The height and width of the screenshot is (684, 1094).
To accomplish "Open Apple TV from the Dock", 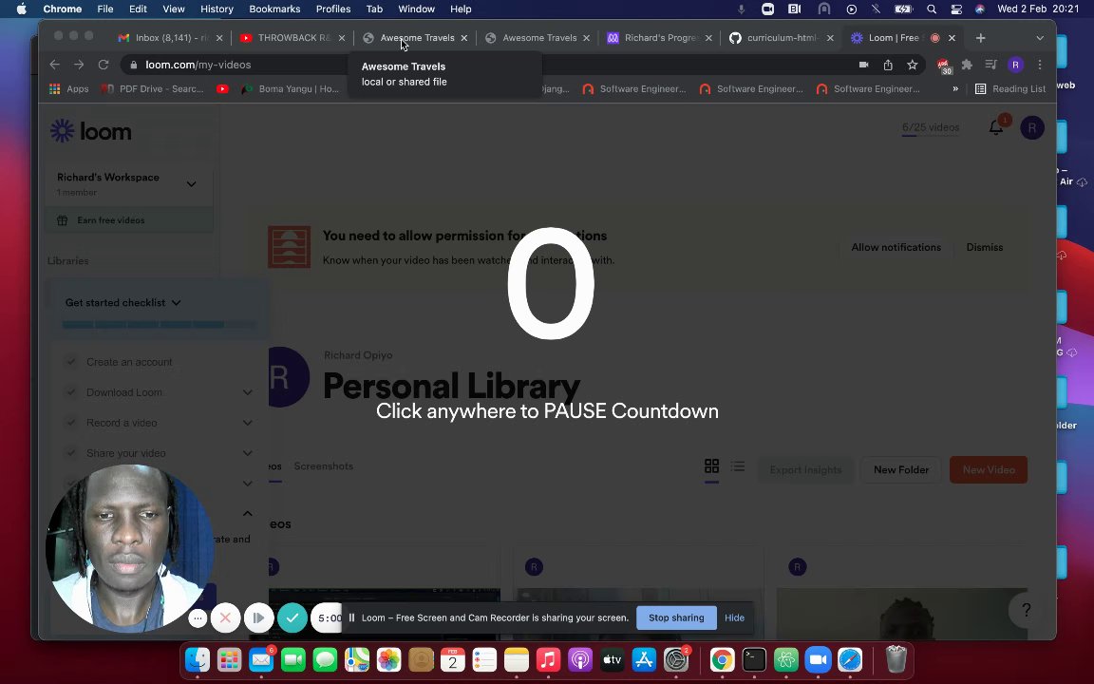I will [x=612, y=659].
